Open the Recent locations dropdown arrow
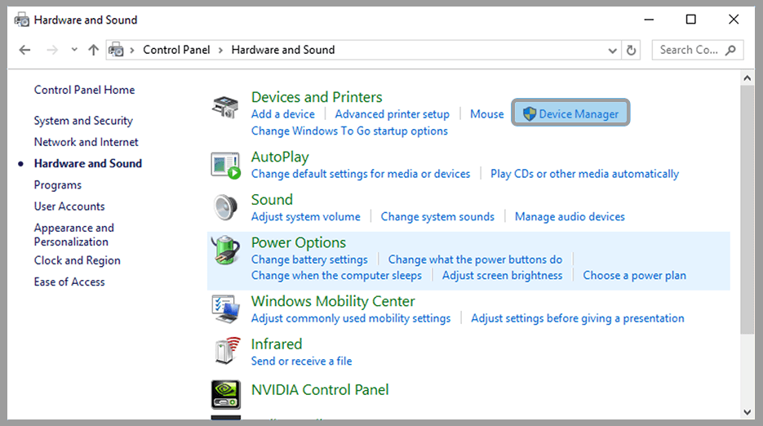The height and width of the screenshot is (426, 763). pos(74,50)
